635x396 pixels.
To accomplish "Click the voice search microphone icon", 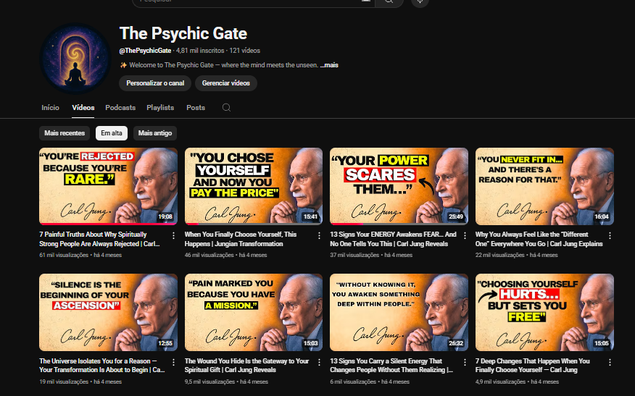I will point(420,2).
